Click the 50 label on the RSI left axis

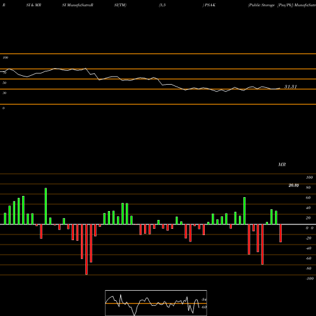click(x=4, y=83)
